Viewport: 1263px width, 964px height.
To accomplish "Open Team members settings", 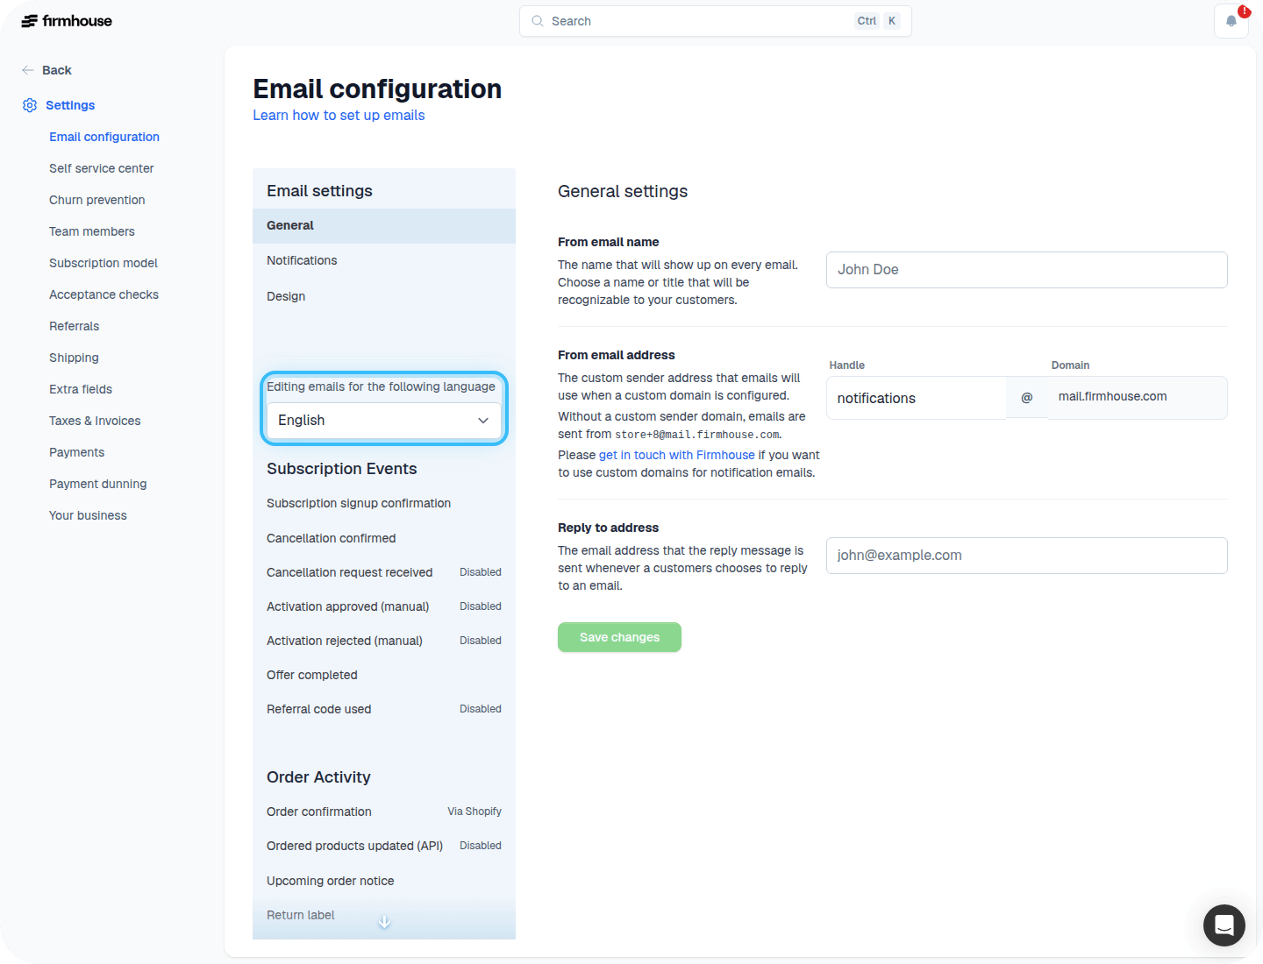I will pyautogui.click(x=92, y=231).
